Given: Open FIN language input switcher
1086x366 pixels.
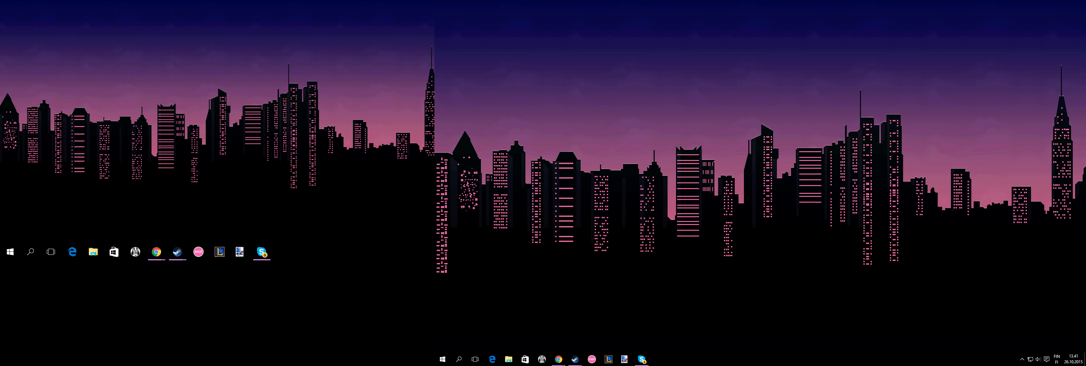Looking at the screenshot, I should (1056, 359).
